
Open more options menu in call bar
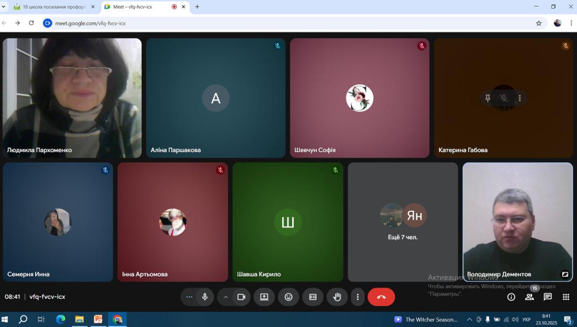[357, 297]
